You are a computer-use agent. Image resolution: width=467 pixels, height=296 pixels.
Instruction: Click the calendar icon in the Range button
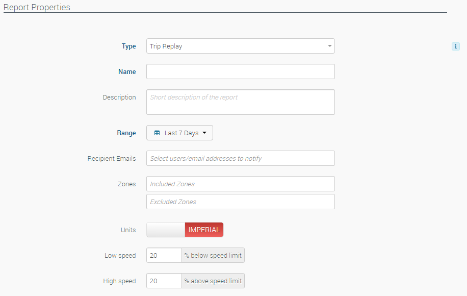(x=157, y=133)
